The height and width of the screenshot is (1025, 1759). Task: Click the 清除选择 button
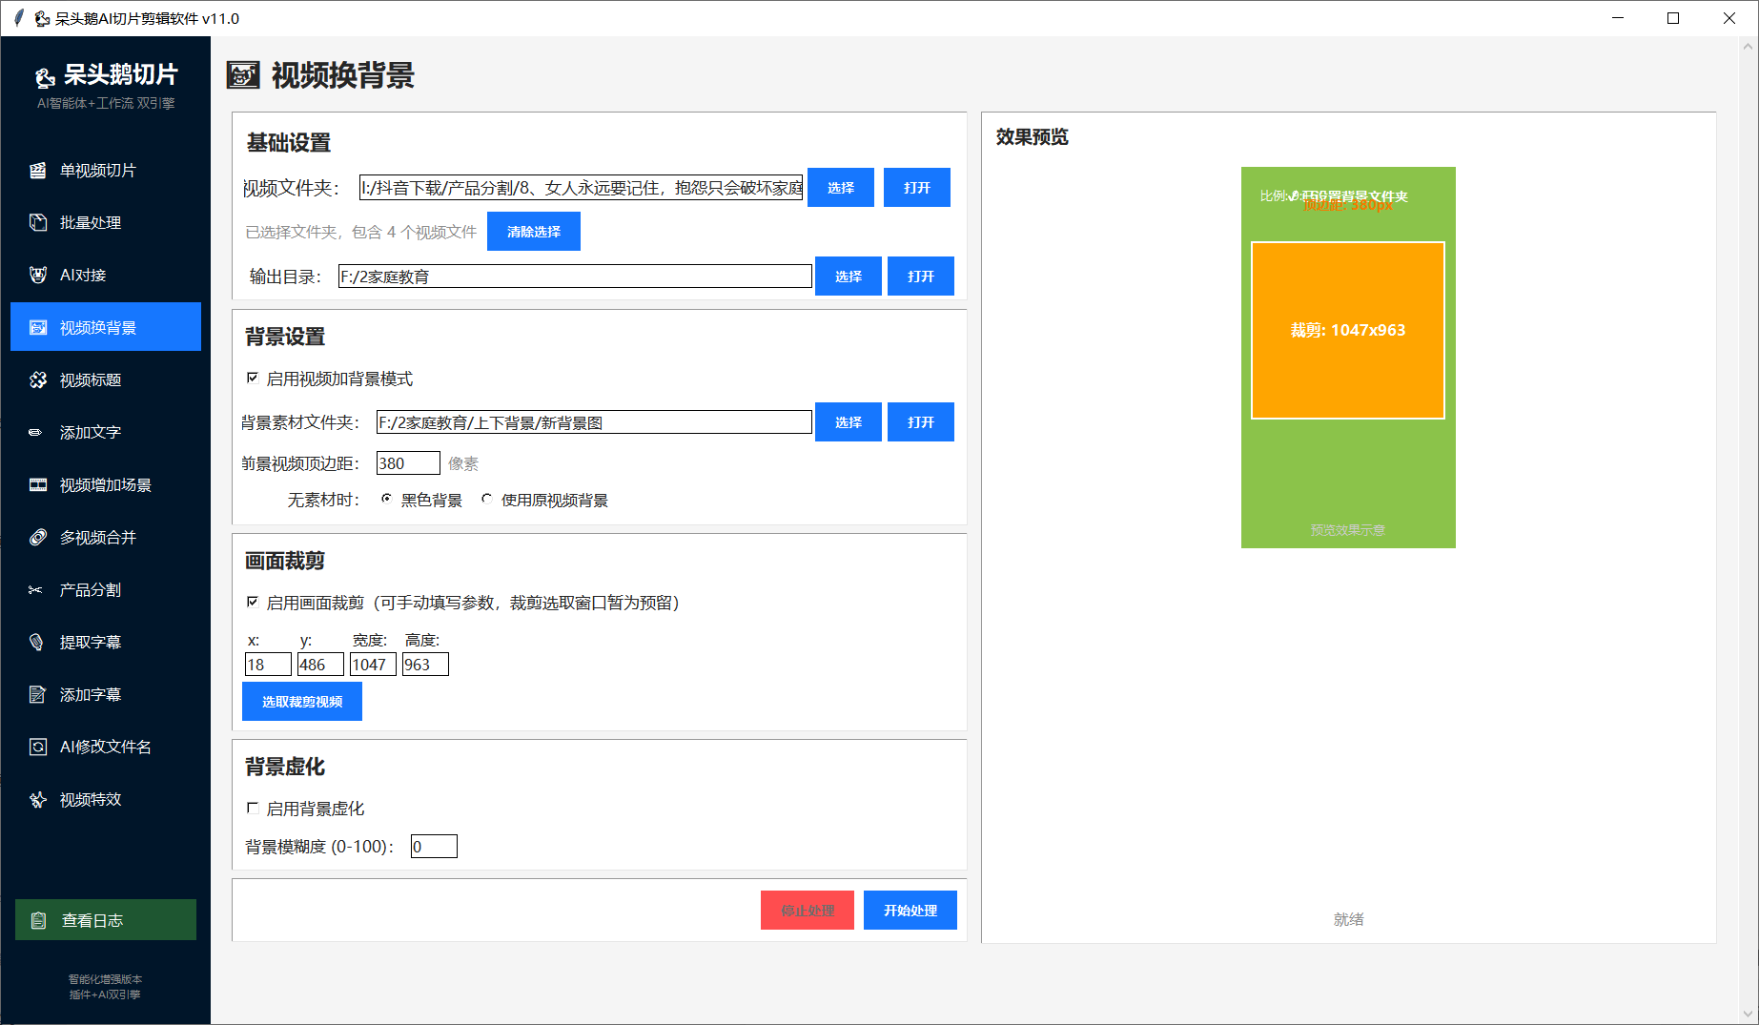(x=533, y=232)
